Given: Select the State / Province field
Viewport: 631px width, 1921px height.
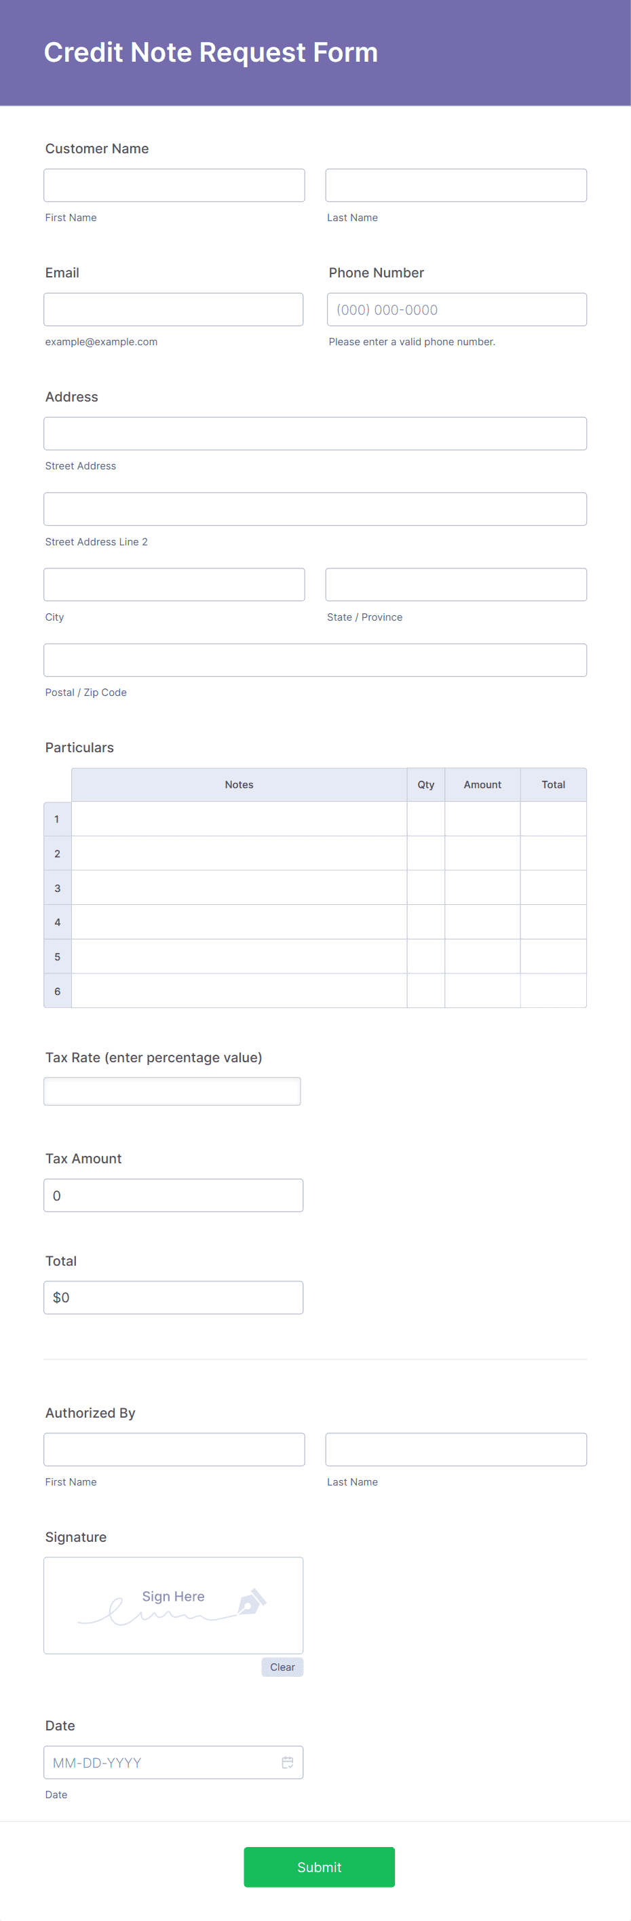Looking at the screenshot, I should point(456,584).
